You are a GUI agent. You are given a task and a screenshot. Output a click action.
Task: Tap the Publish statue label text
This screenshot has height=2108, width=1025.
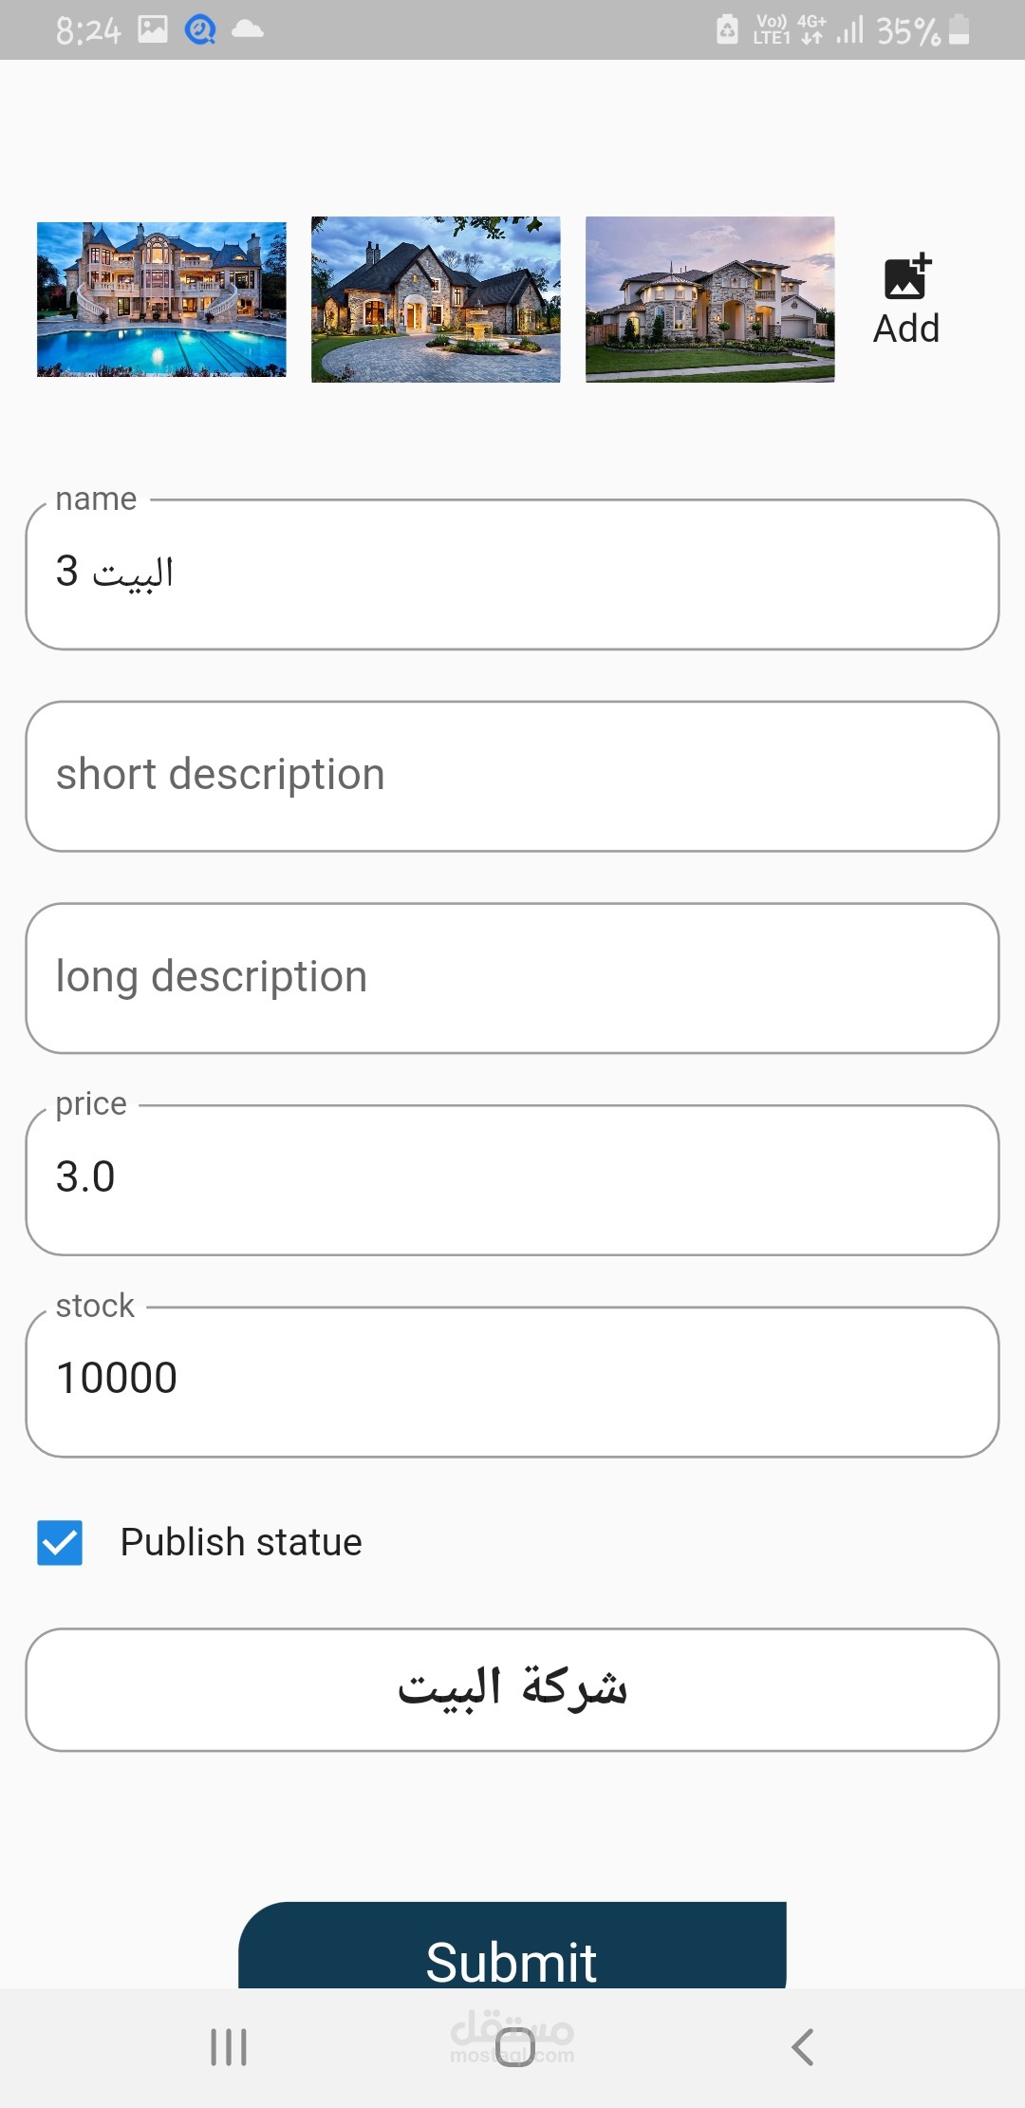click(x=241, y=1542)
